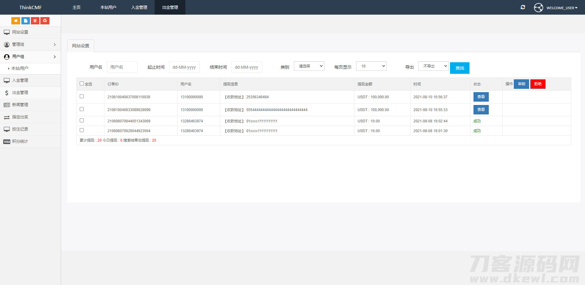Screen dimensions: 585x285
Task: Select the first row's checkbox
Action: [82, 96]
